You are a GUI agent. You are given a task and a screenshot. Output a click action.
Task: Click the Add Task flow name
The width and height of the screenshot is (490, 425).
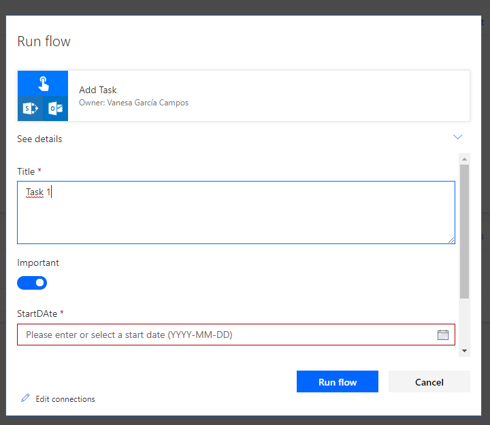coord(98,90)
